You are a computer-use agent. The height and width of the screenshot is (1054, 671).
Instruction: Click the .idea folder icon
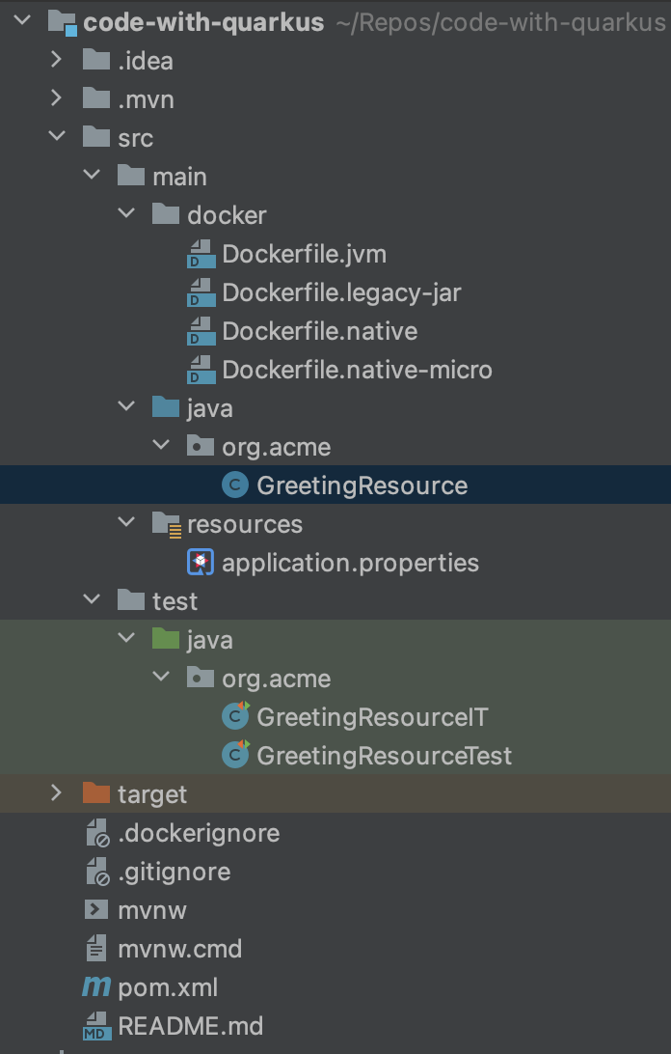tap(96, 60)
